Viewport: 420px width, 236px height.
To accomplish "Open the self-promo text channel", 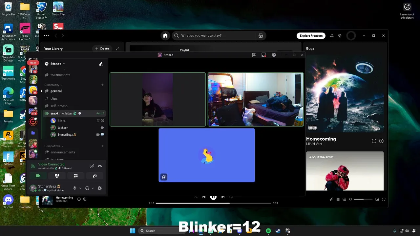I will [74, 106].
